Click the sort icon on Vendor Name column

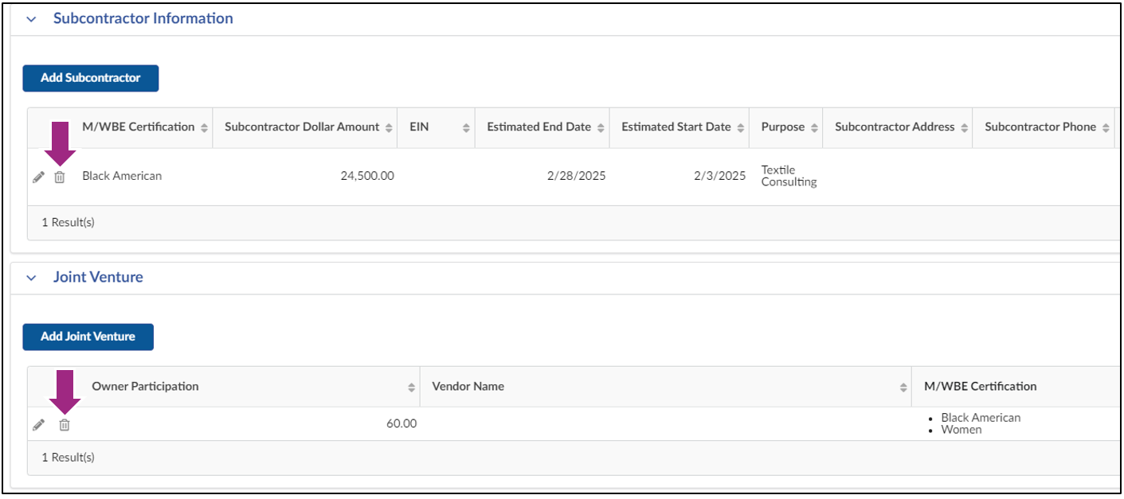[902, 386]
